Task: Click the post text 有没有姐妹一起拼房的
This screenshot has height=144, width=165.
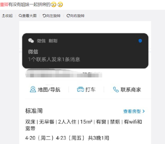Action: (x=30, y=4)
